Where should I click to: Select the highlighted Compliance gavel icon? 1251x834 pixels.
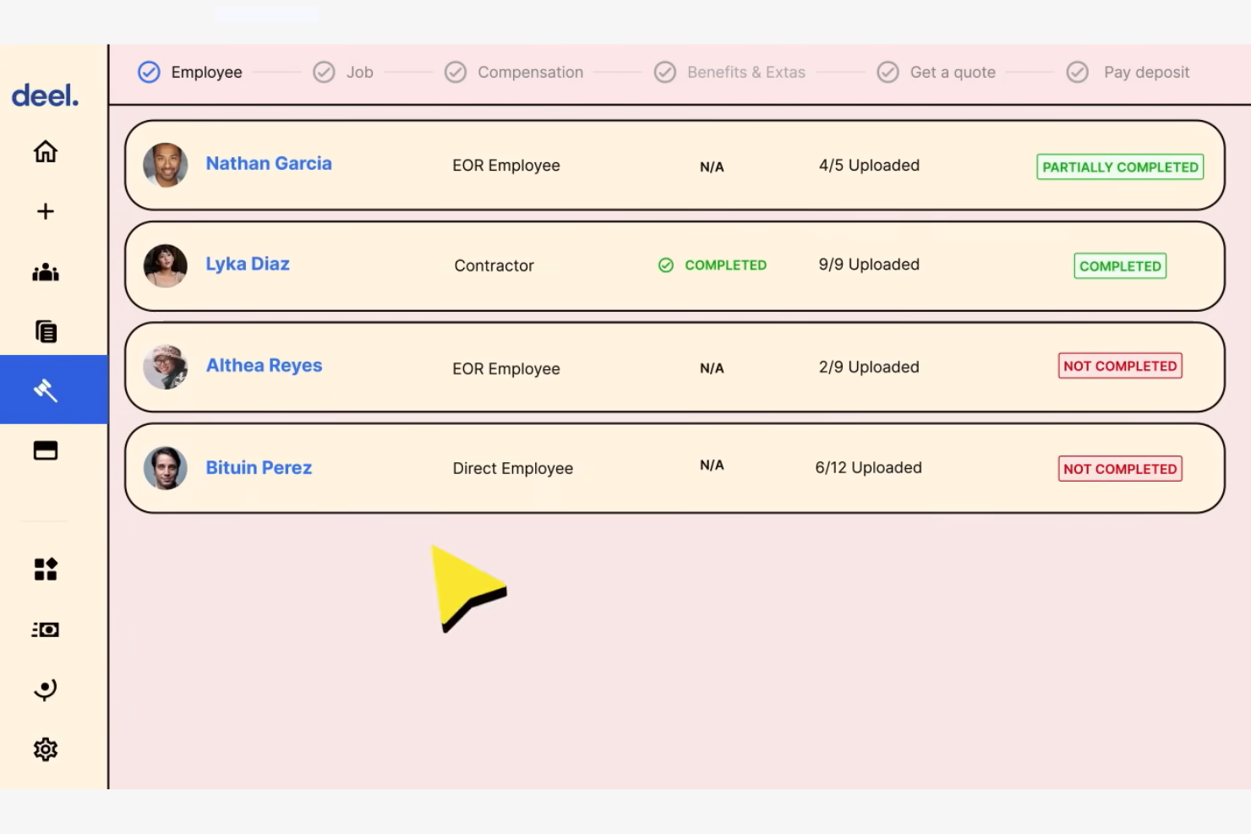[45, 390]
